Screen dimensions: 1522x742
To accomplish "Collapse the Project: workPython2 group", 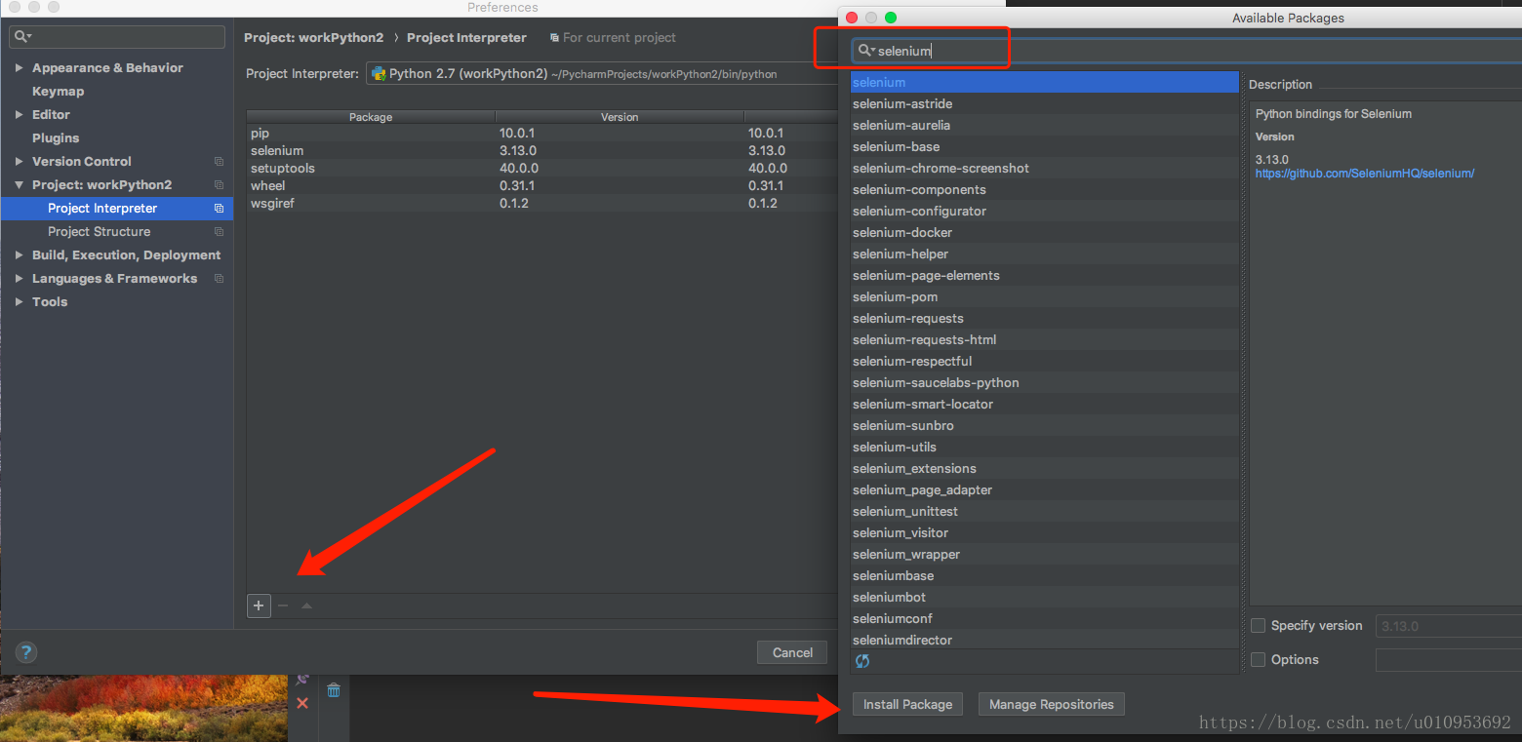I will click(20, 185).
